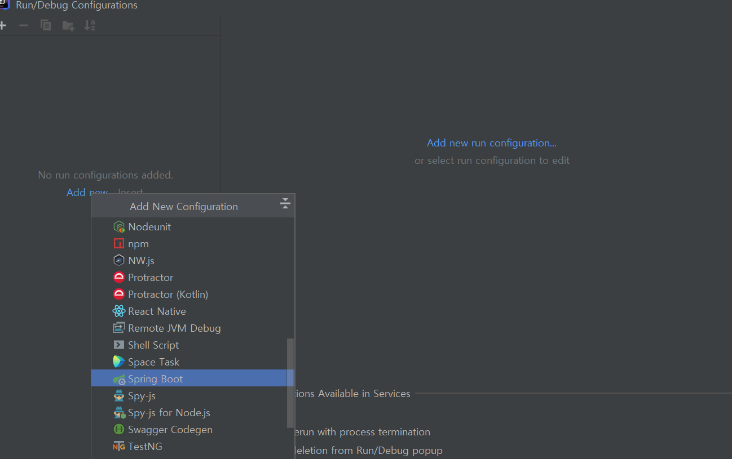Click the collapse icon in Add New Configuration header

(285, 204)
